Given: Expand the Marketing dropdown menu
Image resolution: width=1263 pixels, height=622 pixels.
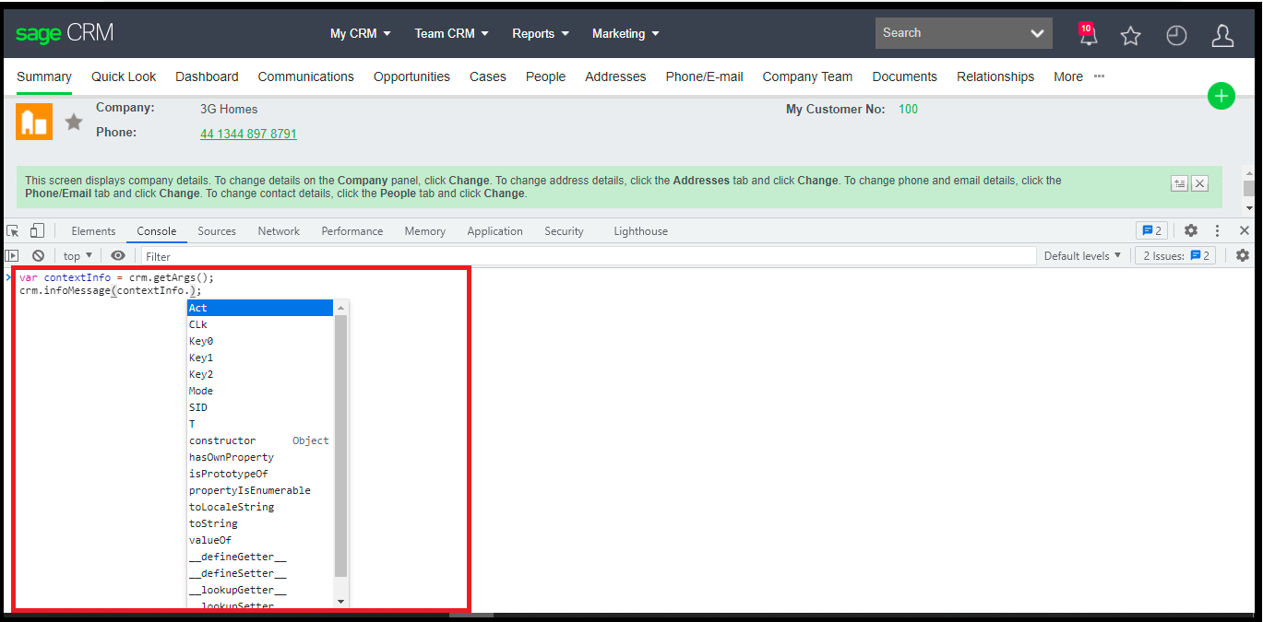Looking at the screenshot, I should click(x=626, y=33).
